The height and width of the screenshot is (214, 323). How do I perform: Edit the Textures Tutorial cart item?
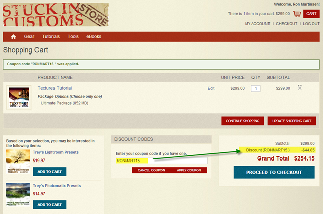click(211, 88)
